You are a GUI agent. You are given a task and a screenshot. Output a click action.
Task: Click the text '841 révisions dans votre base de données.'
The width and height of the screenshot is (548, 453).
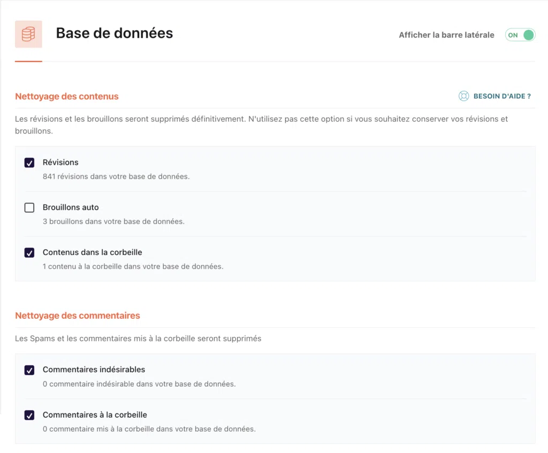[x=116, y=176]
